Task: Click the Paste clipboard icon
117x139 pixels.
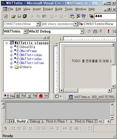Action: [x=44, y=16]
